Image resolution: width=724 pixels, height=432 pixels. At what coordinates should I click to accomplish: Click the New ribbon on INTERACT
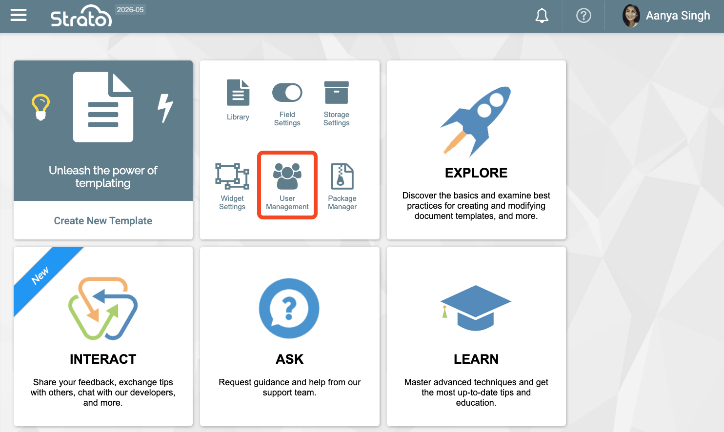40,275
